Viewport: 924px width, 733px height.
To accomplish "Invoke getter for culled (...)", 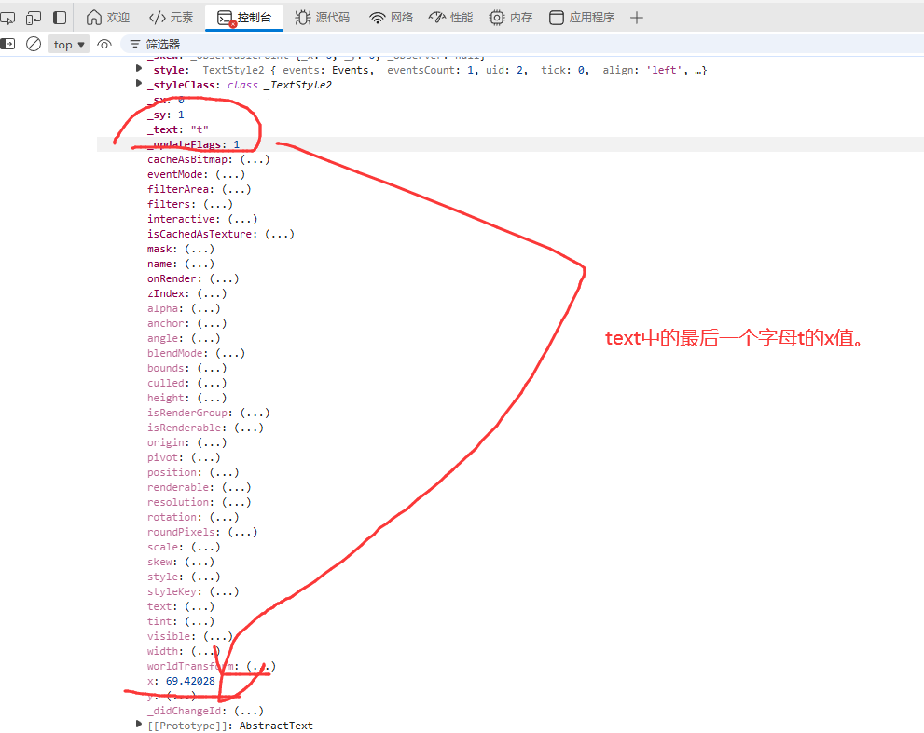I will click(212, 383).
